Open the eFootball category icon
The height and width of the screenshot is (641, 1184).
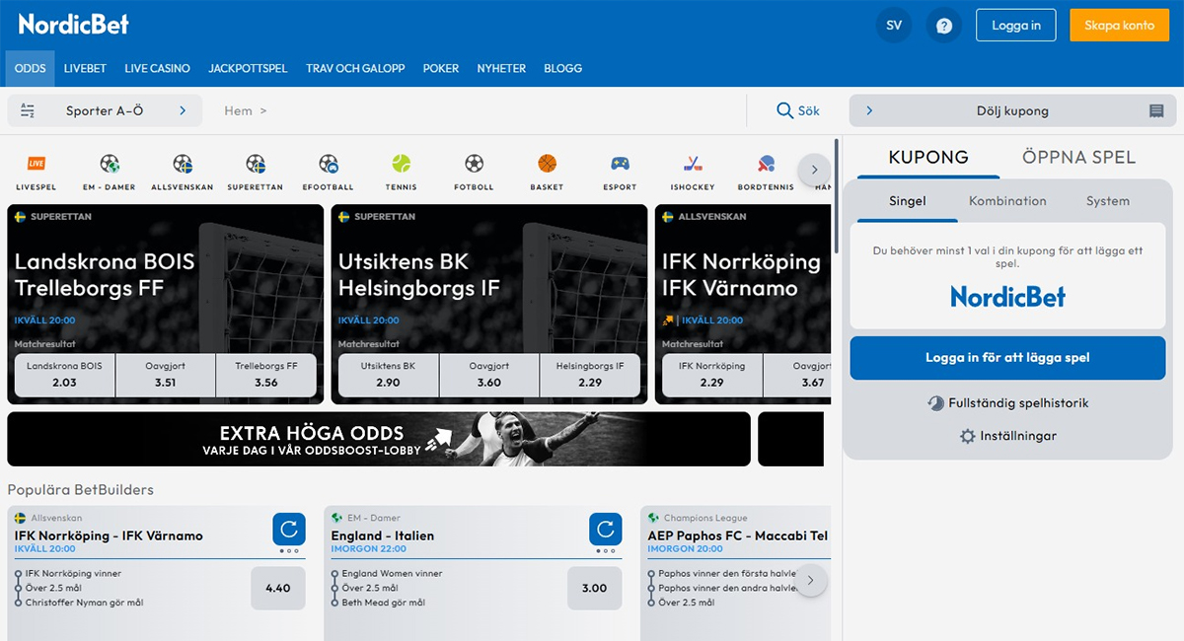point(329,164)
